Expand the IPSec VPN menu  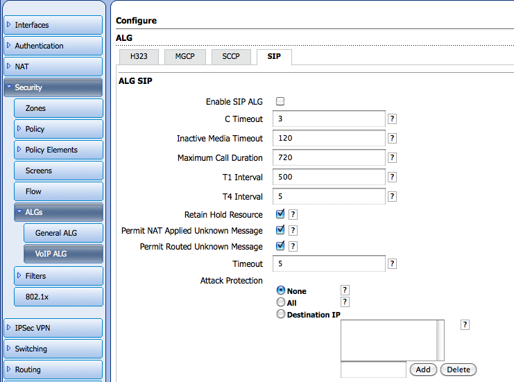[53, 328]
